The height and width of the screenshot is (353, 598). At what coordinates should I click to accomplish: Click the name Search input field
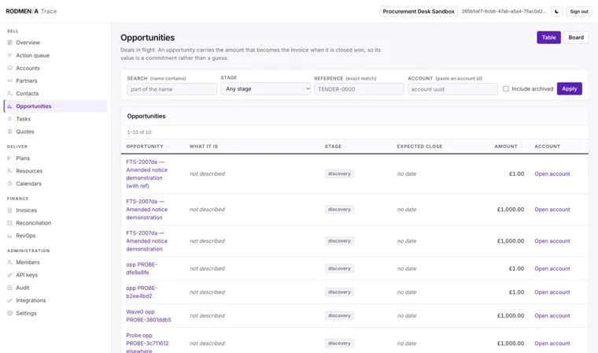click(x=172, y=89)
